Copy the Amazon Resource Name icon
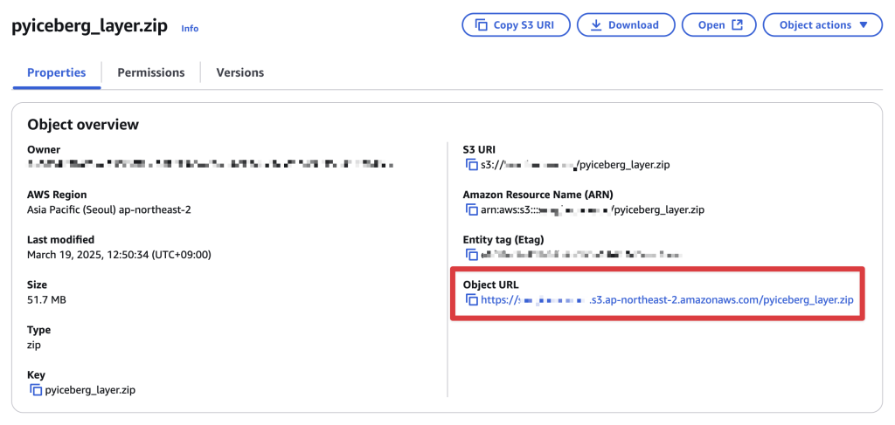The width and height of the screenshot is (895, 425). pyautogui.click(x=471, y=209)
